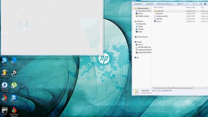Select the Torch browser desktop shortcut

point(5,98)
